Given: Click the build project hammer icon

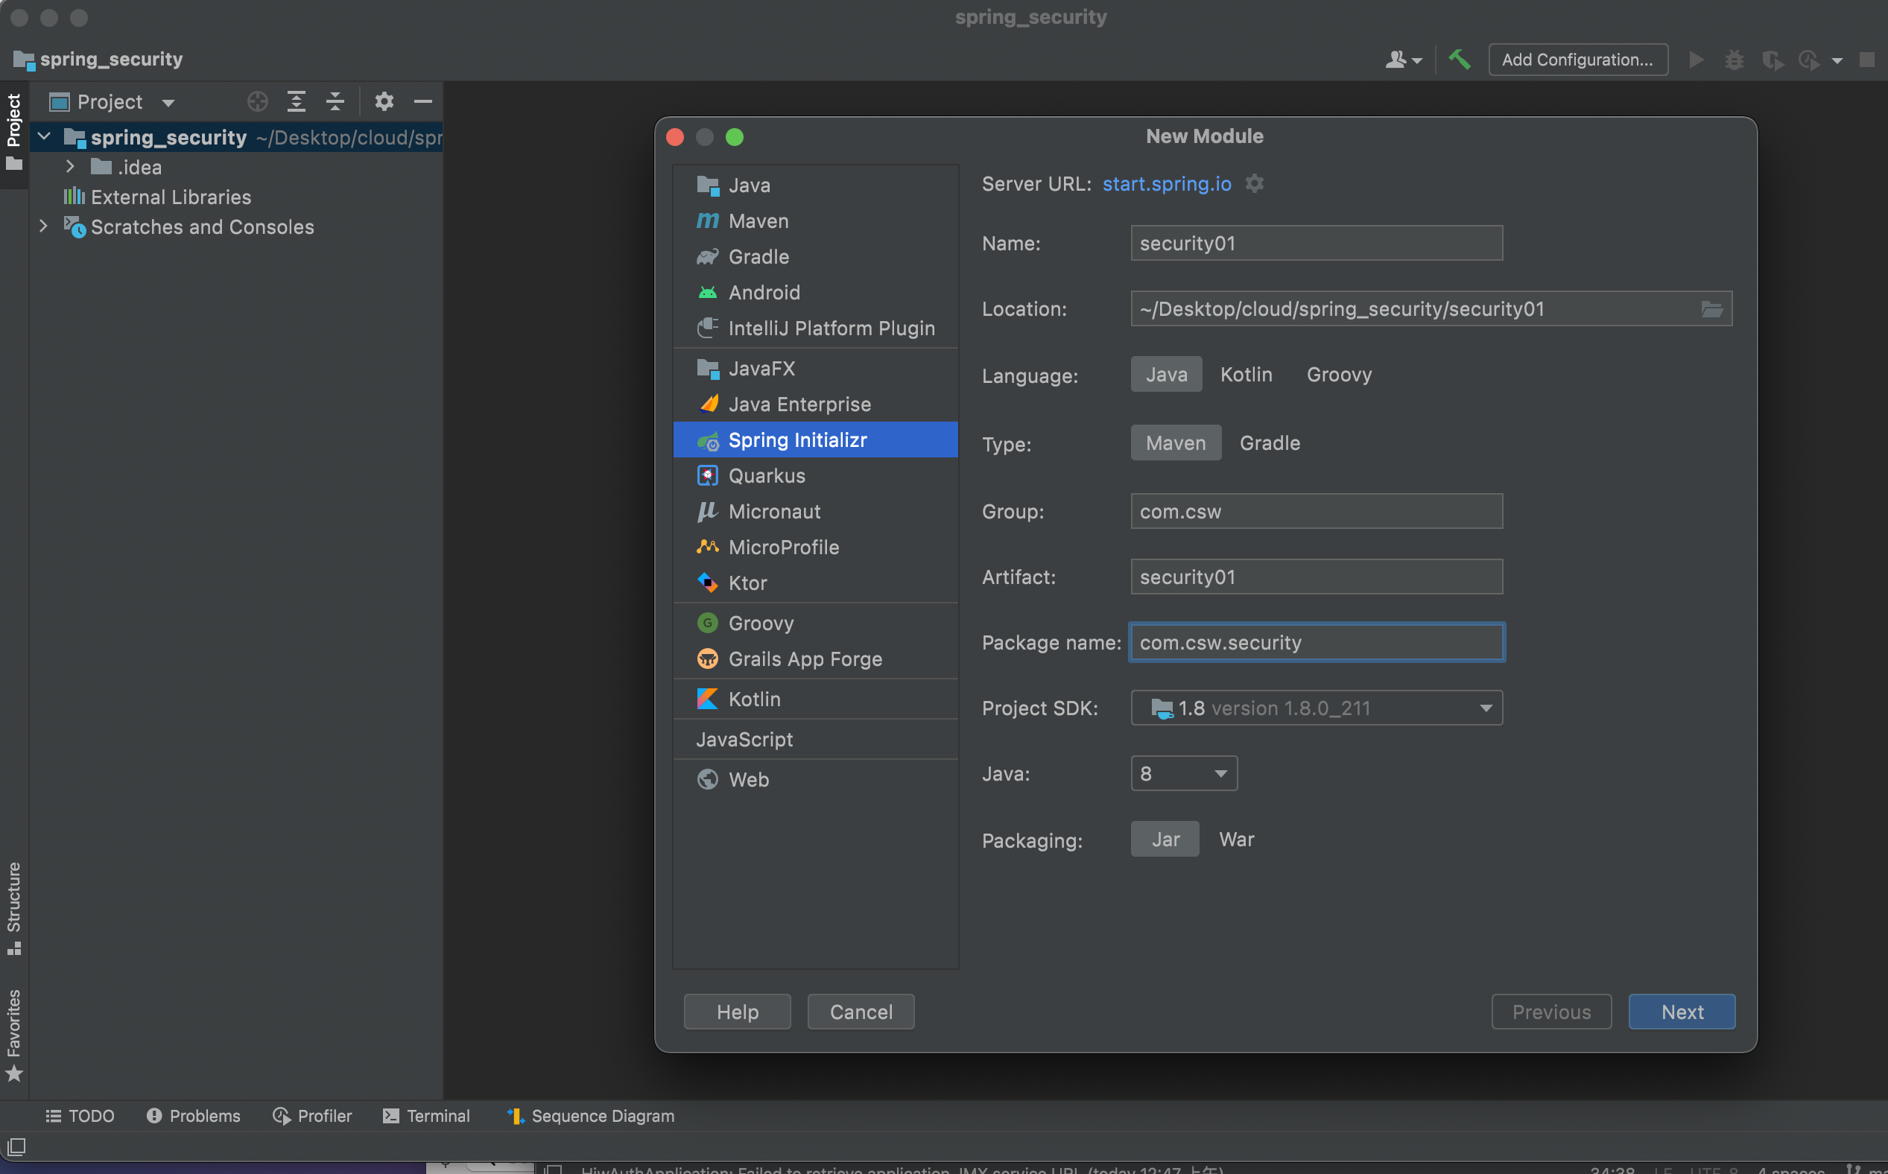Looking at the screenshot, I should tap(1460, 59).
